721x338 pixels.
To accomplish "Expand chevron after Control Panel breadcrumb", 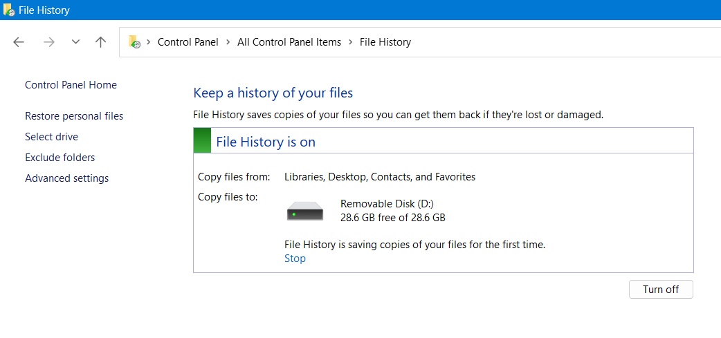I will click(228, 42).
